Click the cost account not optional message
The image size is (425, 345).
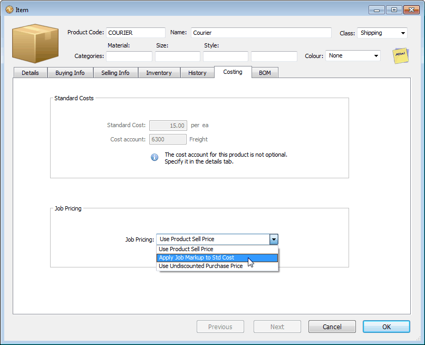pyautogui.click(x=226, y=158)
